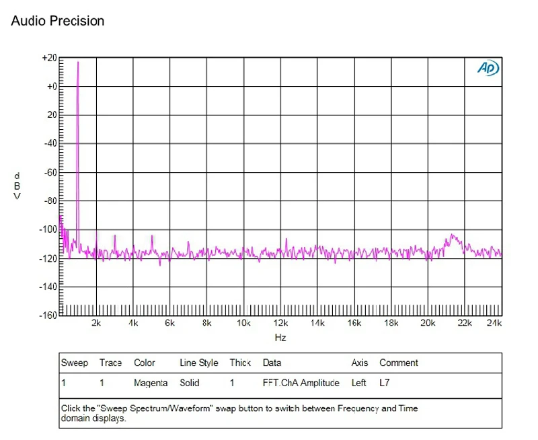This screenshot has height=440, width=538.
Task: Click the "12k" frequency axis label
Action: (280, 323)
